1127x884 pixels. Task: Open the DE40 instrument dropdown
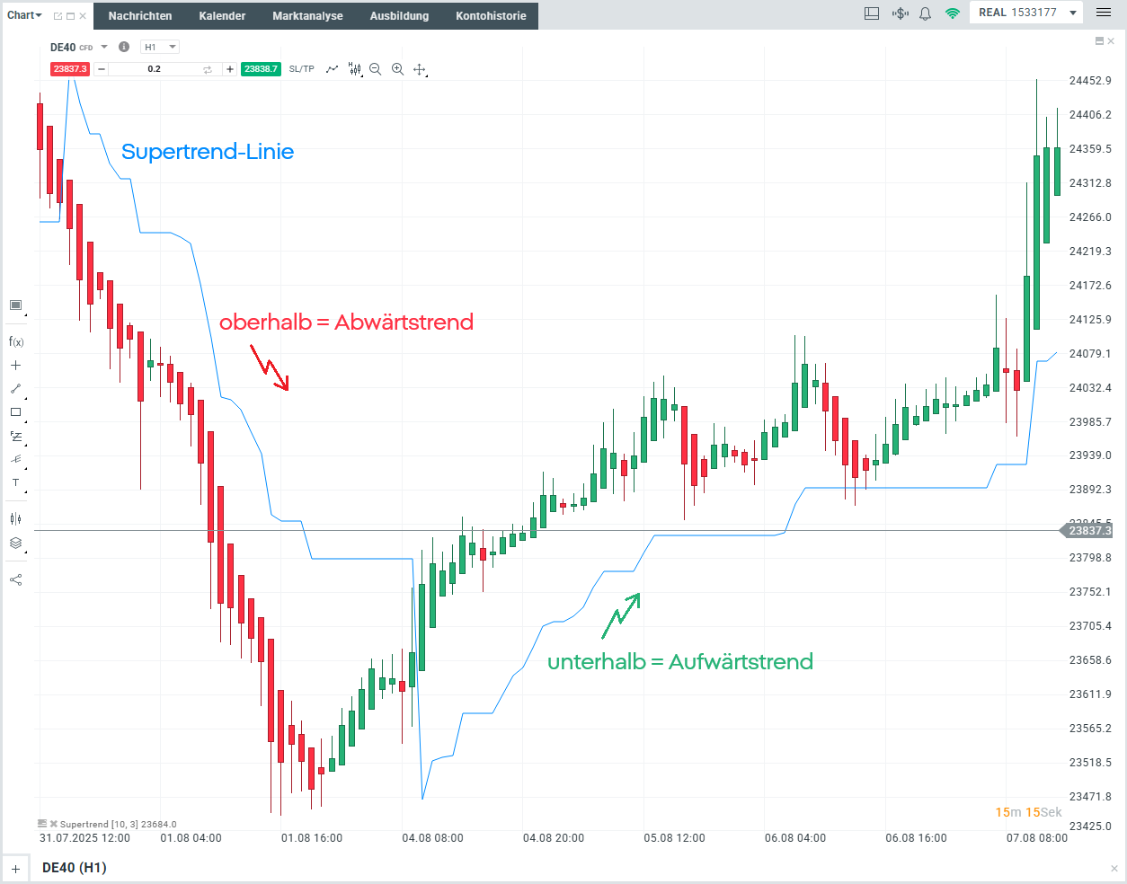tap(102, 46)
